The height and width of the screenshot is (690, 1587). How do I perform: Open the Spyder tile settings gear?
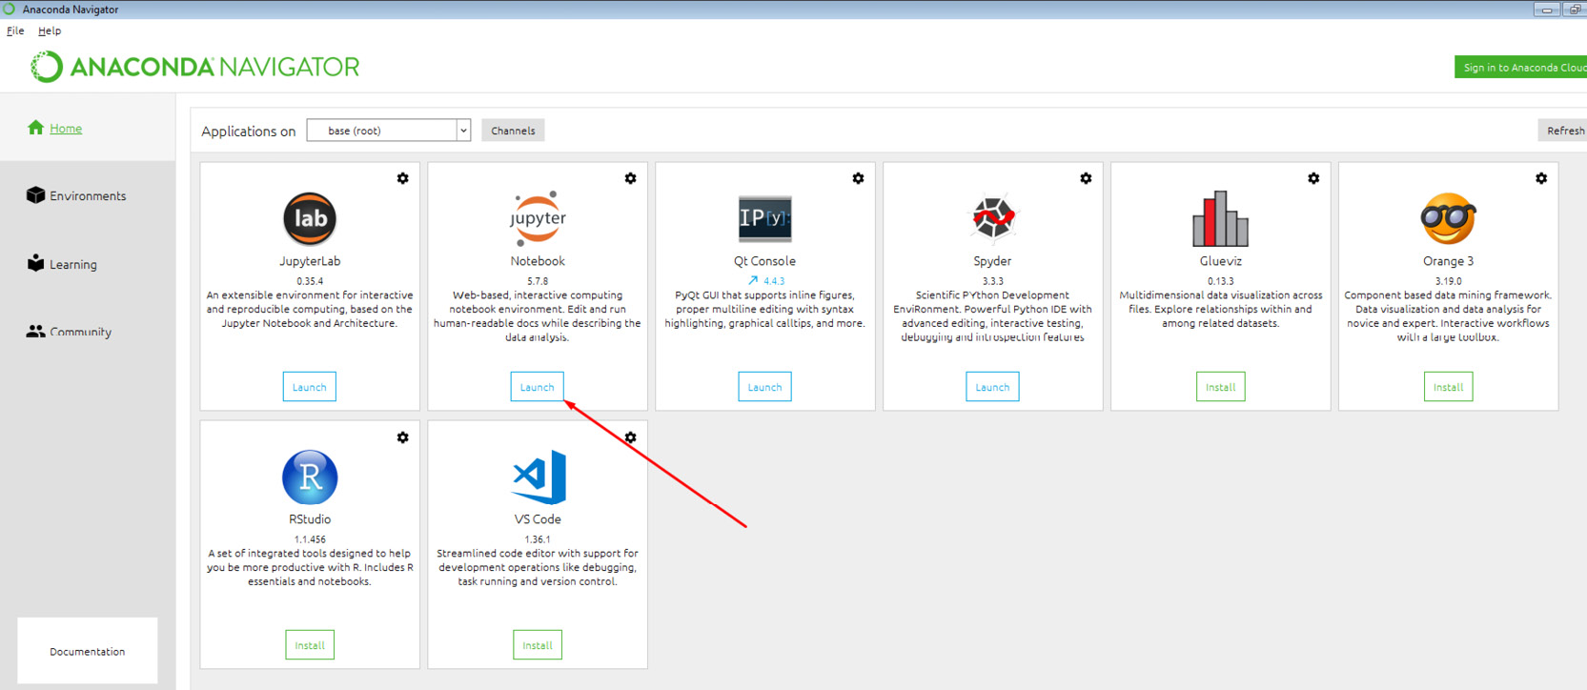1086,178
